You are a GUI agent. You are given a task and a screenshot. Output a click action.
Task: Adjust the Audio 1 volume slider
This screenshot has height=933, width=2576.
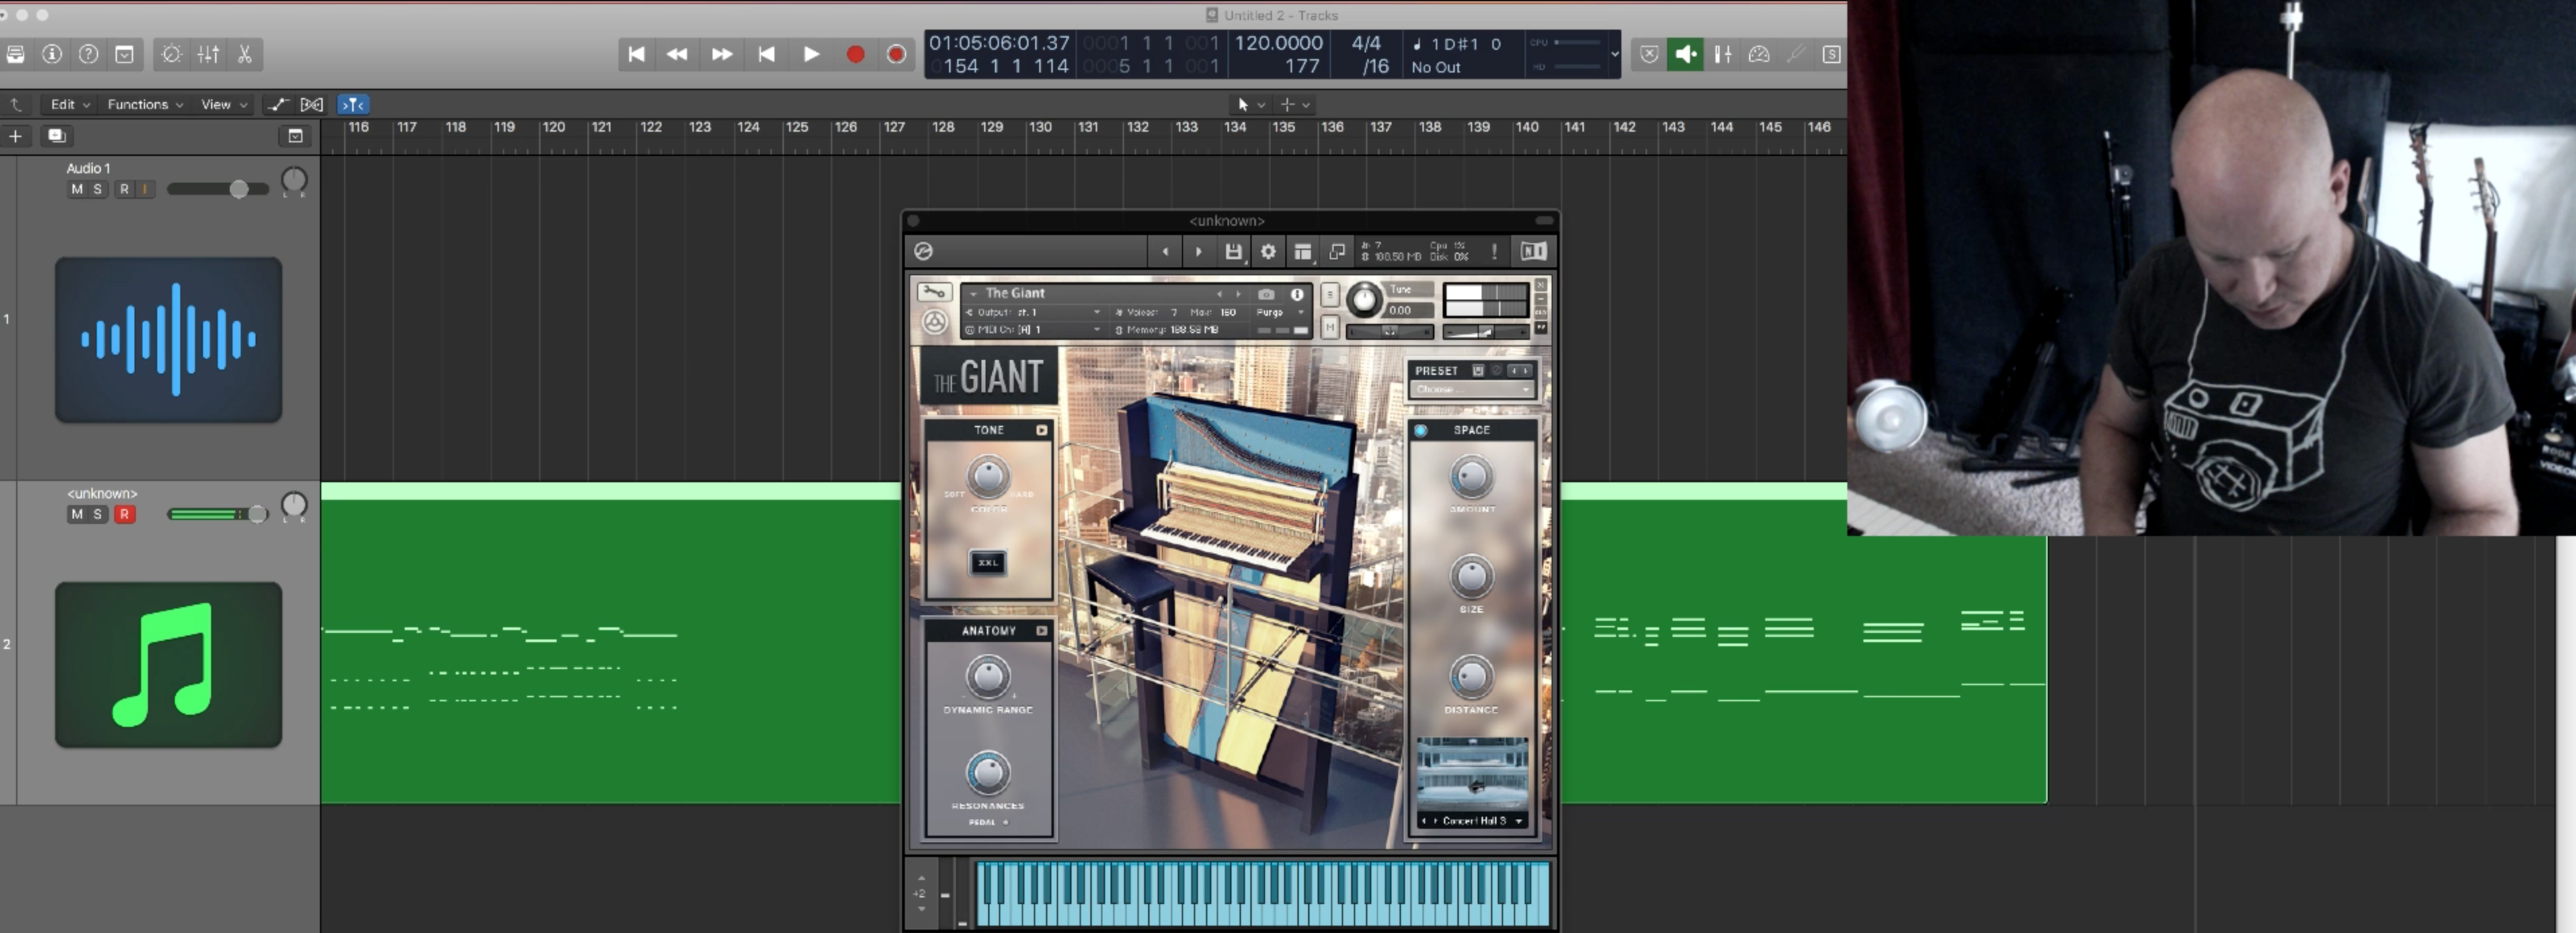pyautogui.click(x=217, y=189)
